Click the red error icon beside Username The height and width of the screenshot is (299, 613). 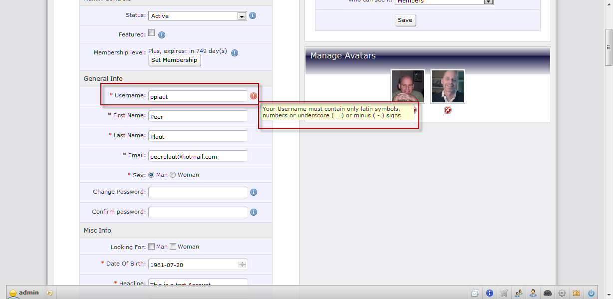coord(254,96)
